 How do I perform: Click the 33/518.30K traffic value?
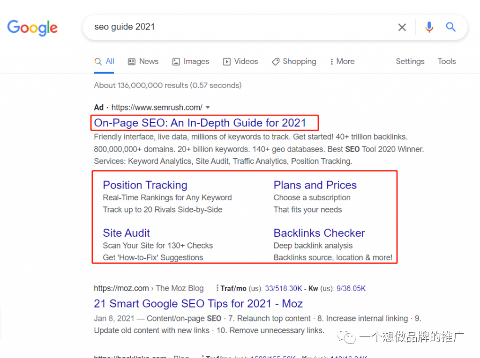284,289
